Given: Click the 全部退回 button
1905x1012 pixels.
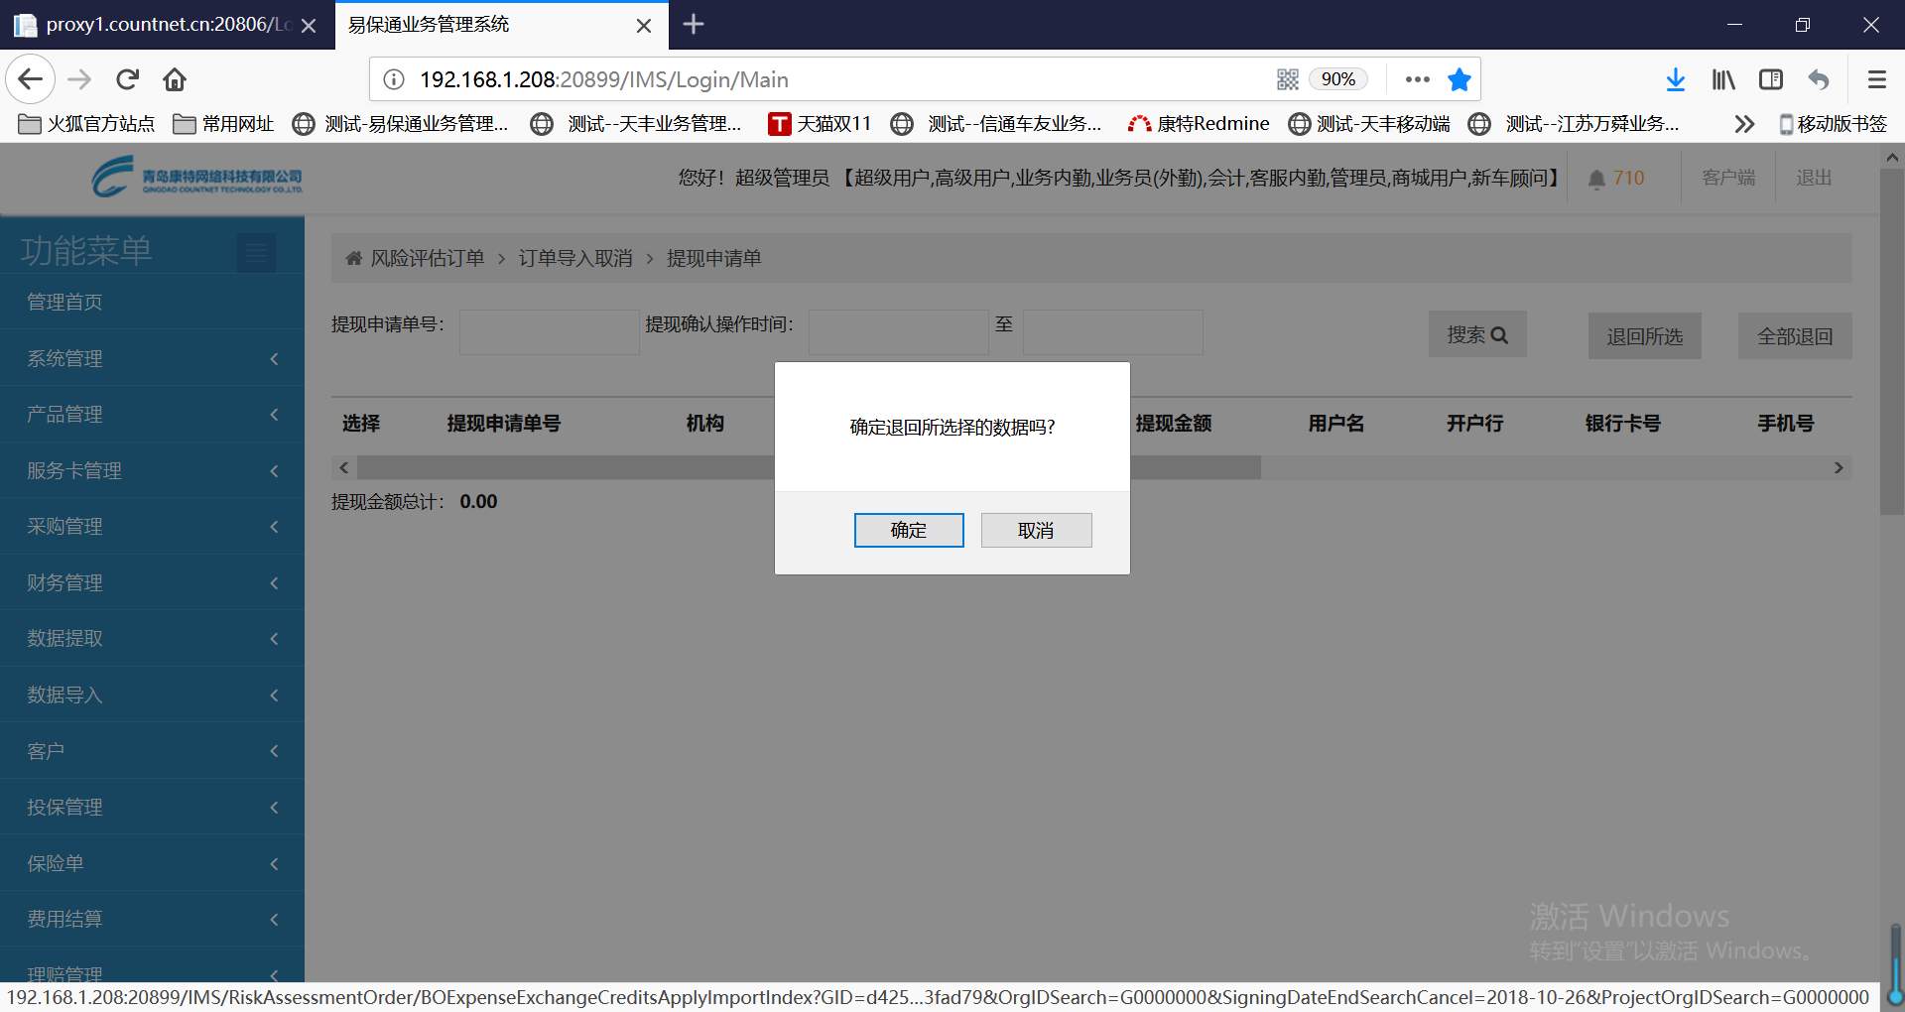Looking at the screenshot, I should pyautogui.click(x=1795, y=336).
